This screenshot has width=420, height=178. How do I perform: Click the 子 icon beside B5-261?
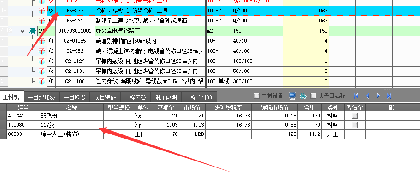point(42,21)
